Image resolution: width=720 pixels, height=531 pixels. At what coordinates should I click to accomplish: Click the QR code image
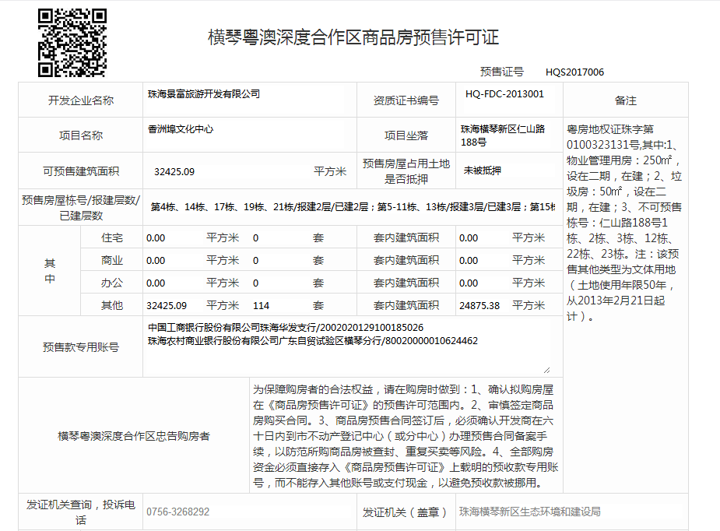72,43
